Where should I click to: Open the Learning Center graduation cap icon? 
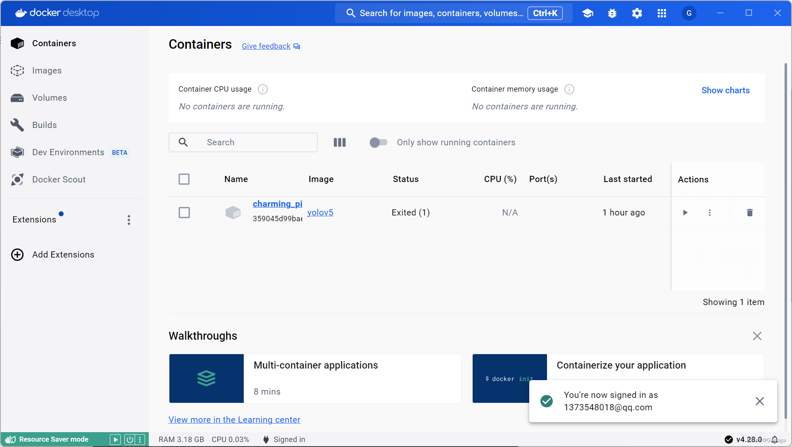point(587,13)
